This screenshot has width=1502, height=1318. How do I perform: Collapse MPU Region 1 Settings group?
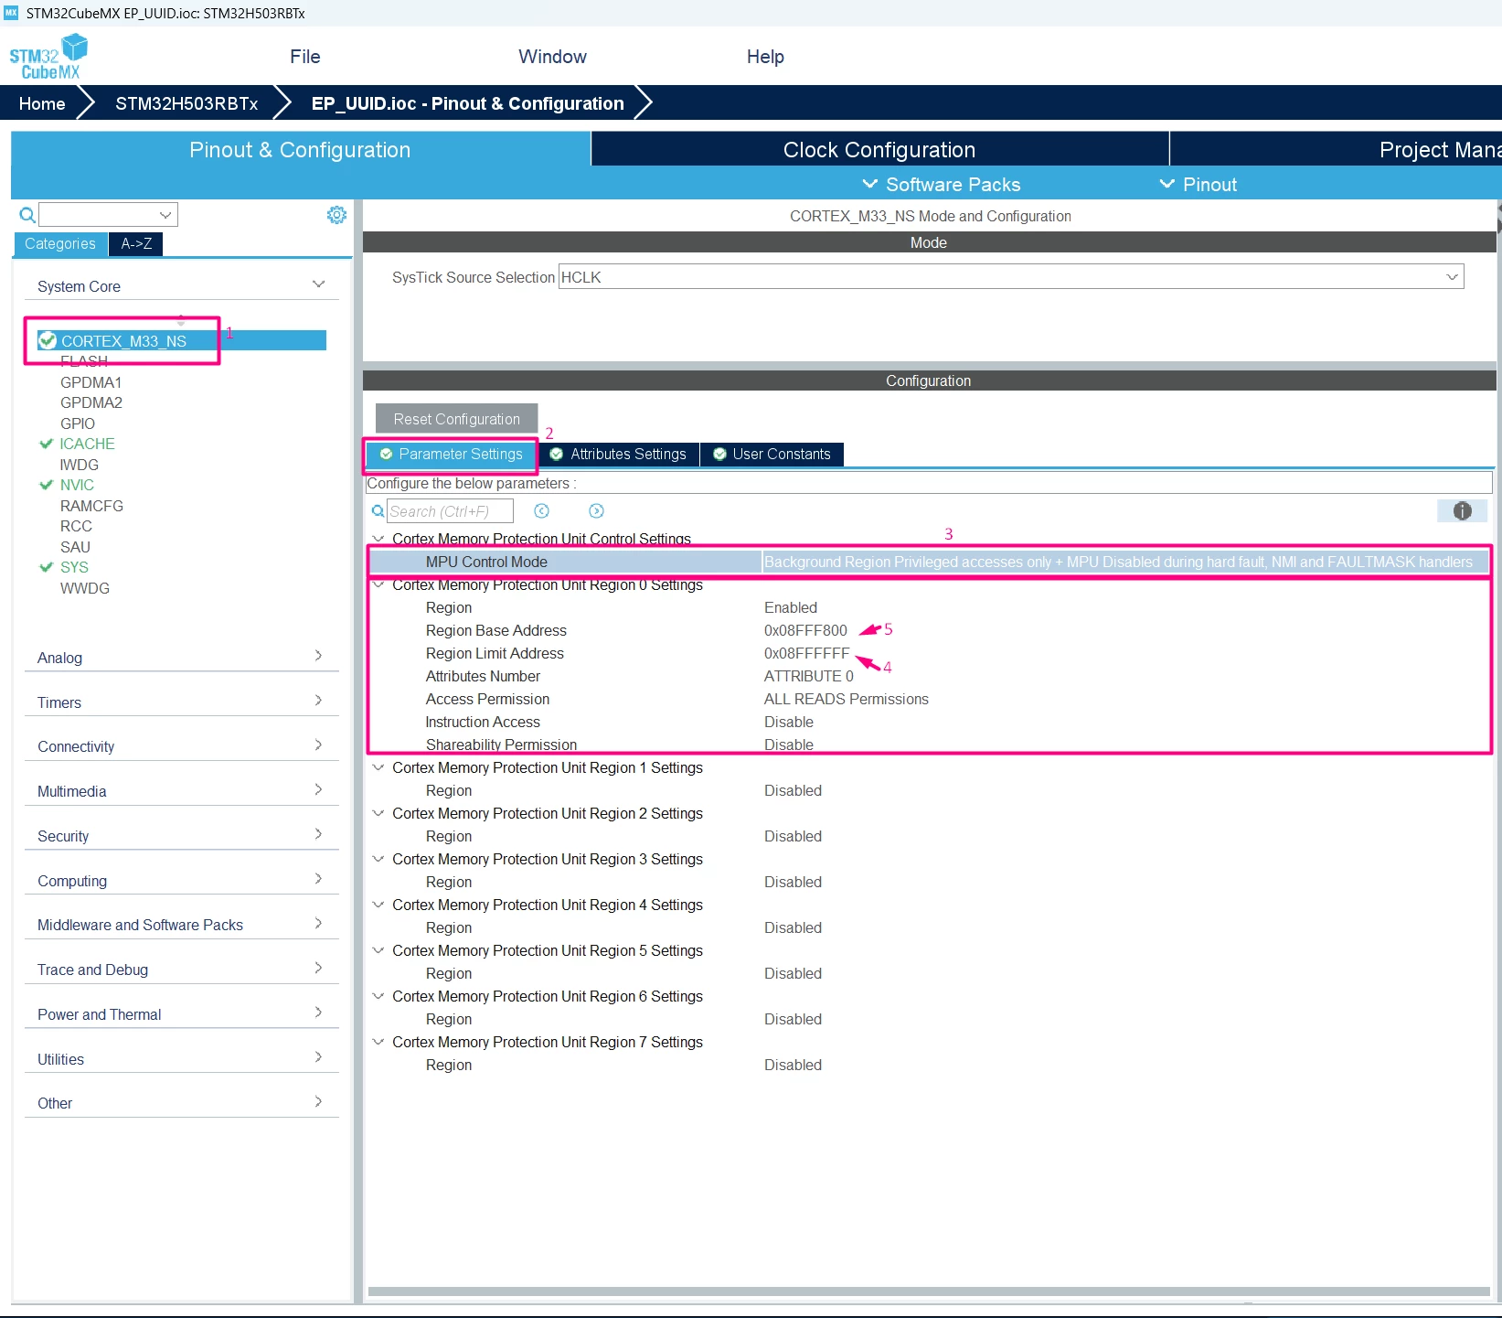tap(378, 767)
